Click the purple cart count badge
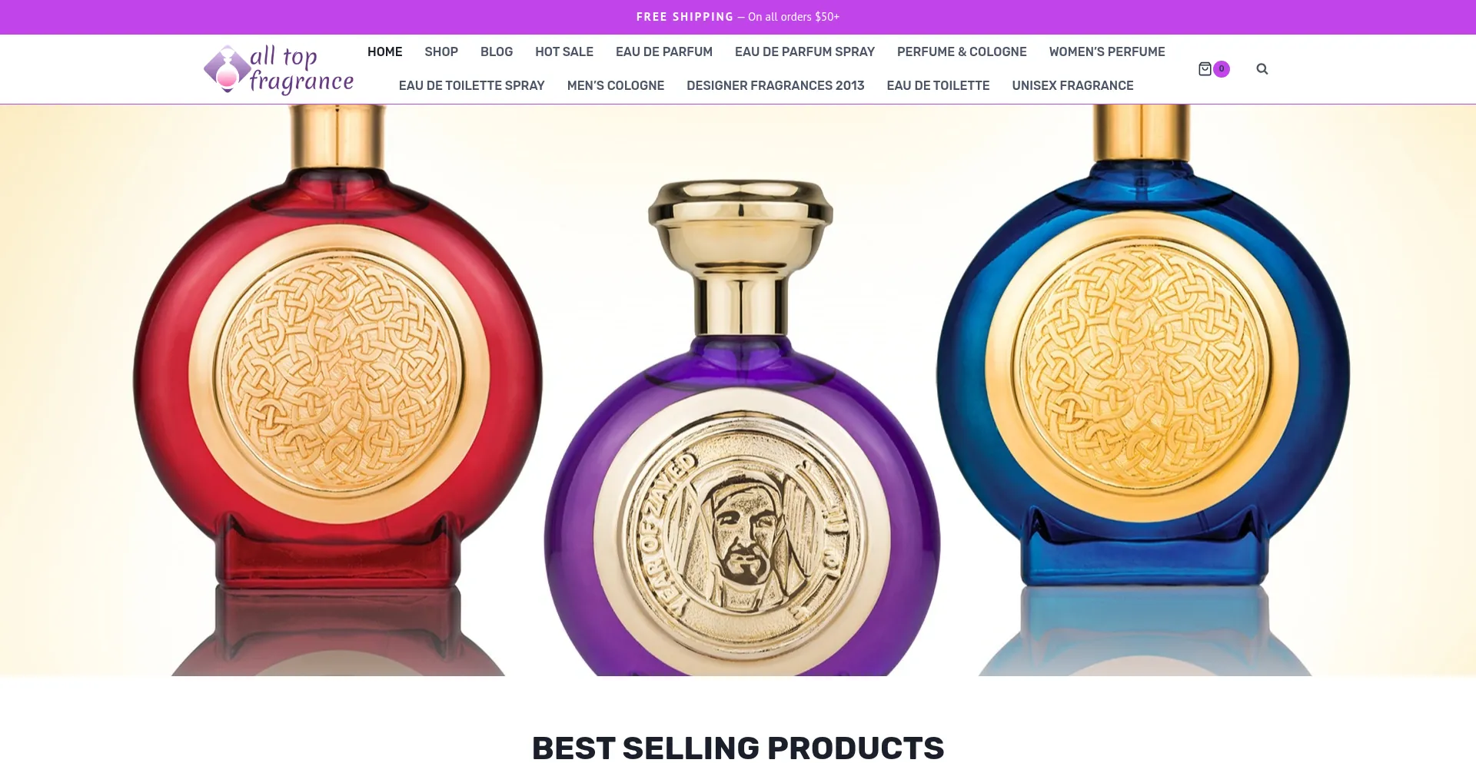 click(x=1222, y=69)
